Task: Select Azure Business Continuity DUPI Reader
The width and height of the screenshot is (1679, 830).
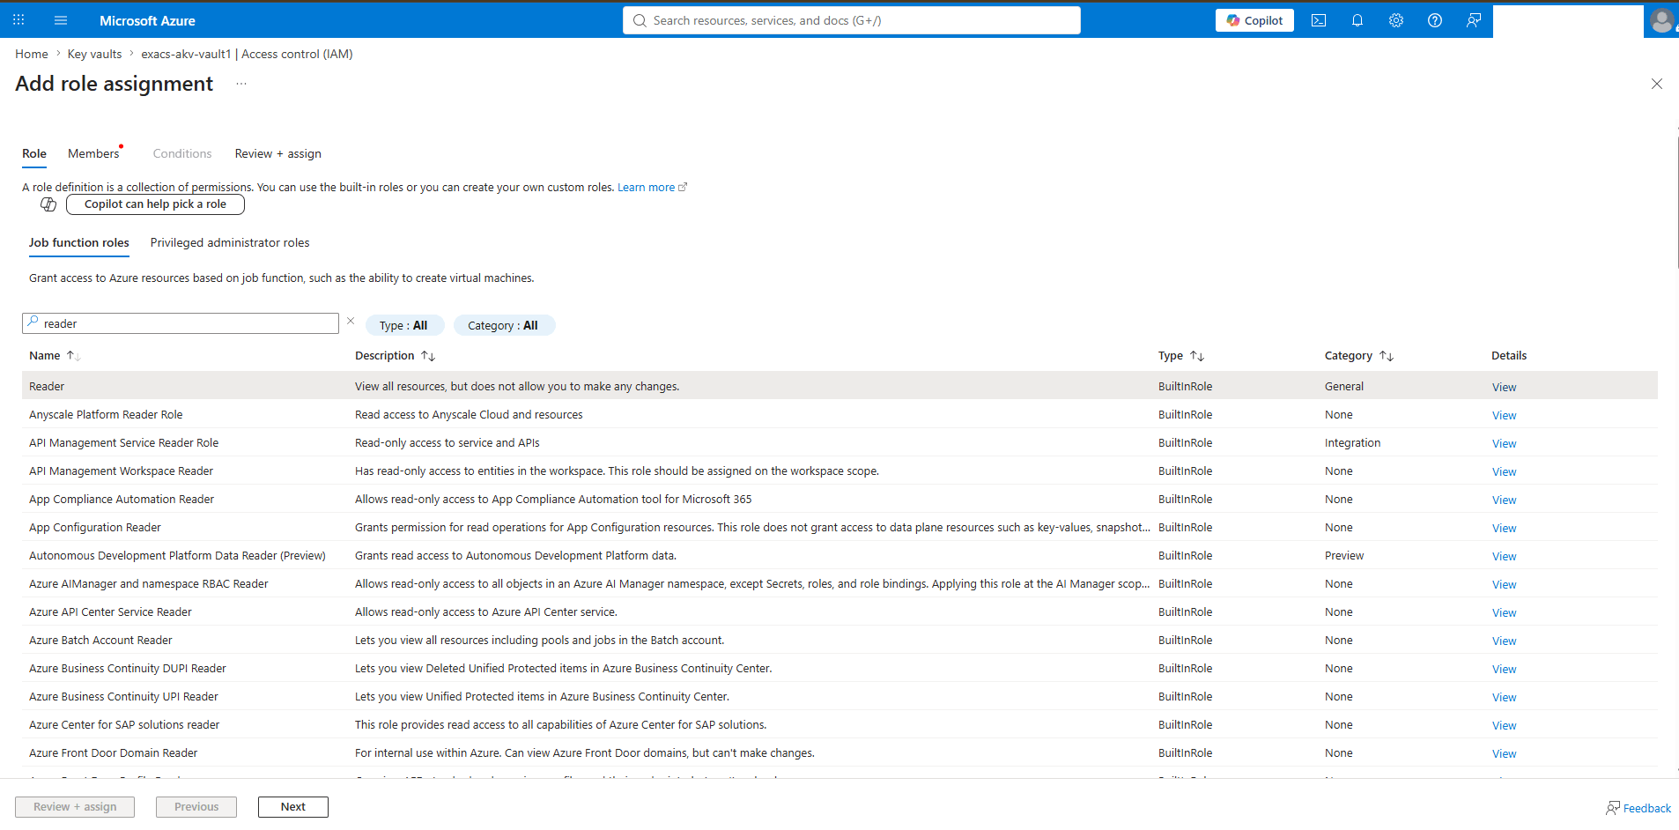Action: (x=839, y=668)
